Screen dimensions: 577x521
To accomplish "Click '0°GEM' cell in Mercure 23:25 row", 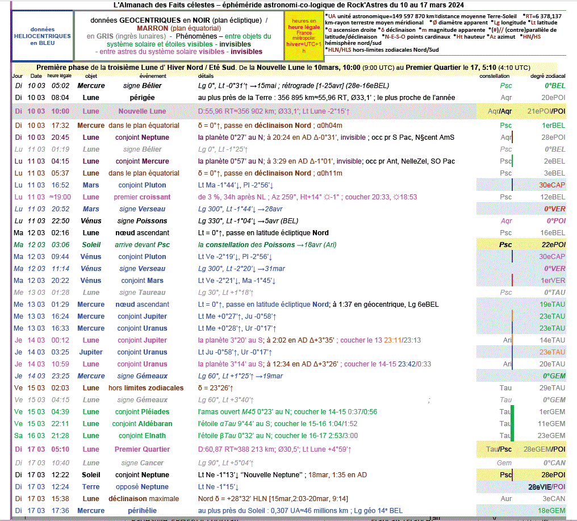I will [x=554, y=376].
